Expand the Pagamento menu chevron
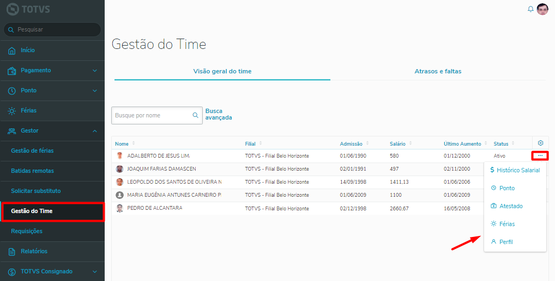Image resolution: width=555 pixels, height=281 pixels. tap(95, 71)
